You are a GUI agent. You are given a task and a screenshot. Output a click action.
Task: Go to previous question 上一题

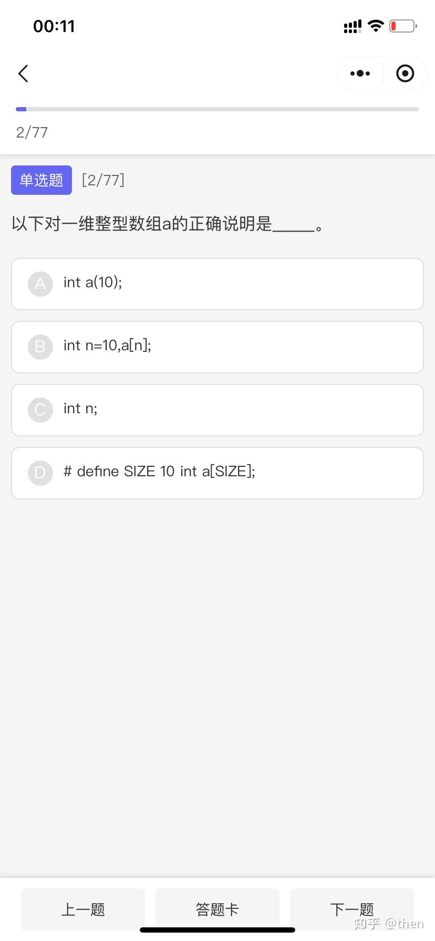[83, 909]
